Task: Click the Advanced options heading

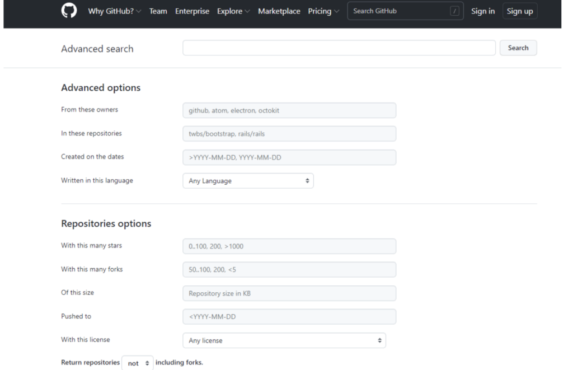Action: 101,88
